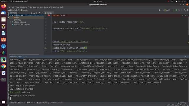Open the Edit menu
Image resolution: width=189 pixels, height=106 pixels.
pyautogui.click(x=13, y=7)
